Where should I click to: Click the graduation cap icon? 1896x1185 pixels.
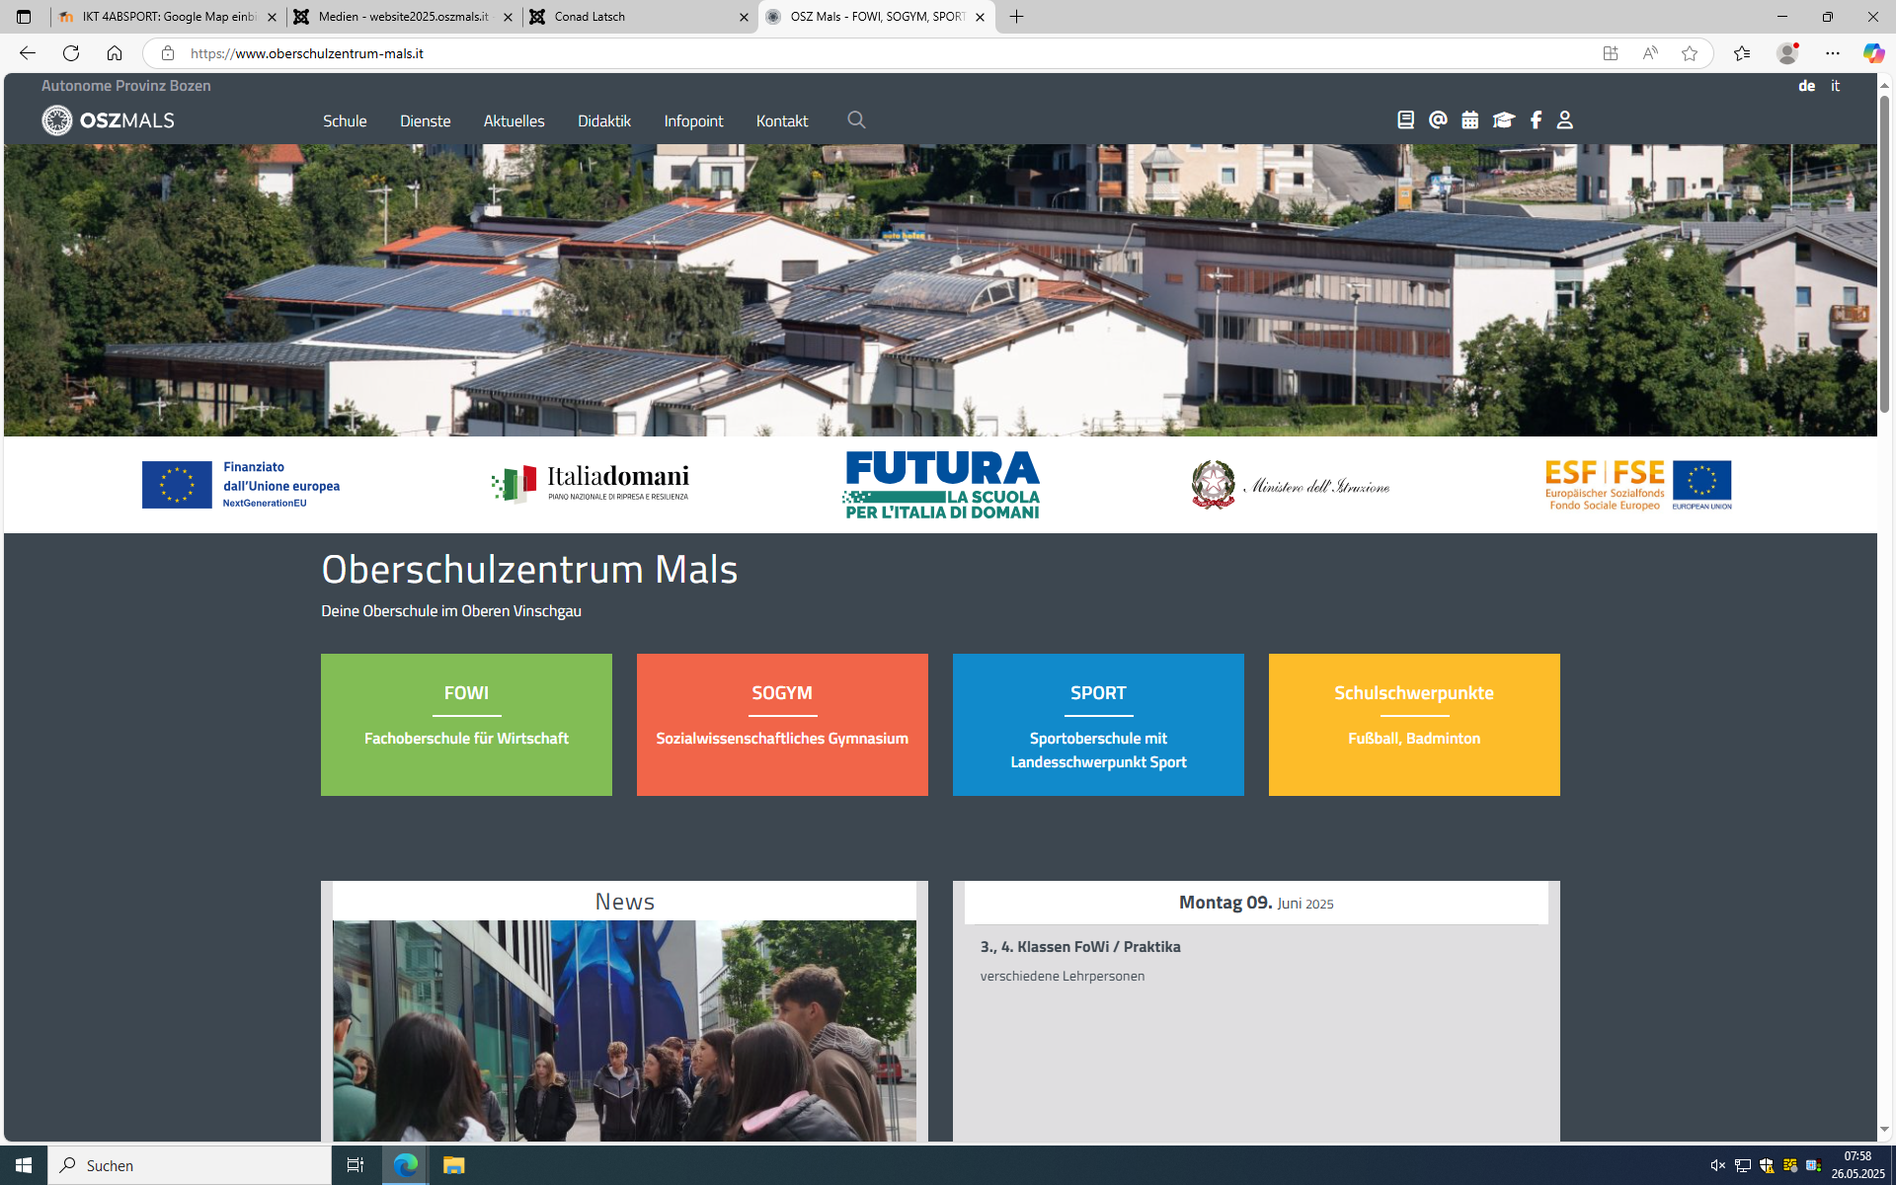coord(1503,119)
